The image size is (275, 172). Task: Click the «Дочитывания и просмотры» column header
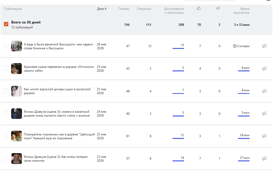tap(174, 11)
